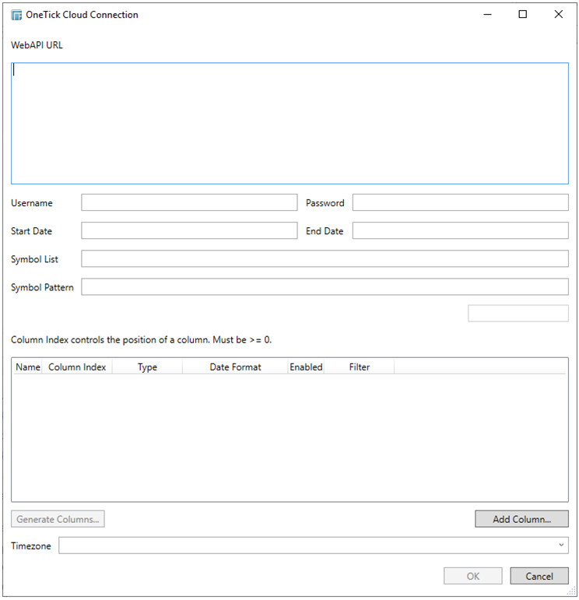Click the Filter column header
Viewport: 579px width, 600px height.
(360, 367)
